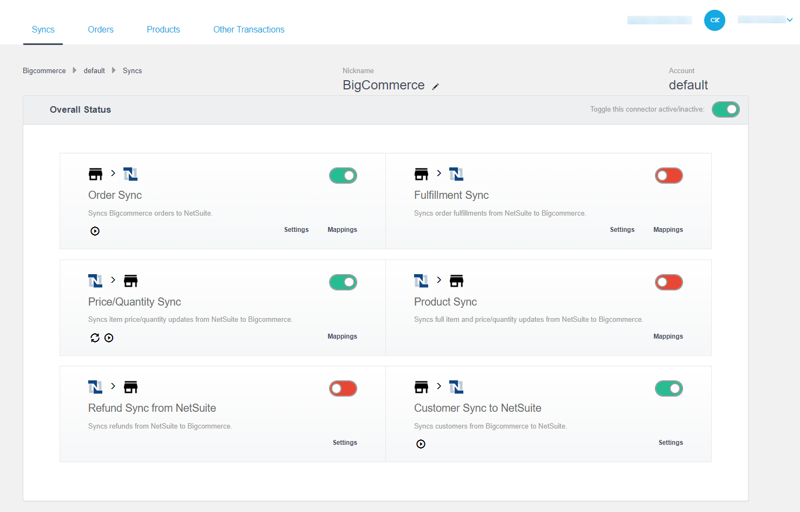Turn off the Price/Quantity Sync toggle
The image size is (800, 512).
[343, 282]
